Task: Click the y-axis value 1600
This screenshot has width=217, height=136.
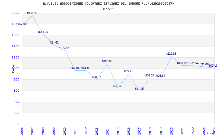Action: tap(15, 35)
